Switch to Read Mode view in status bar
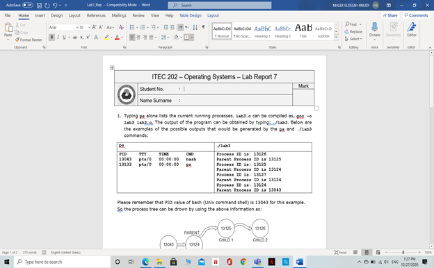The width and height of the screenshot is (434, 268). point(355,252)
